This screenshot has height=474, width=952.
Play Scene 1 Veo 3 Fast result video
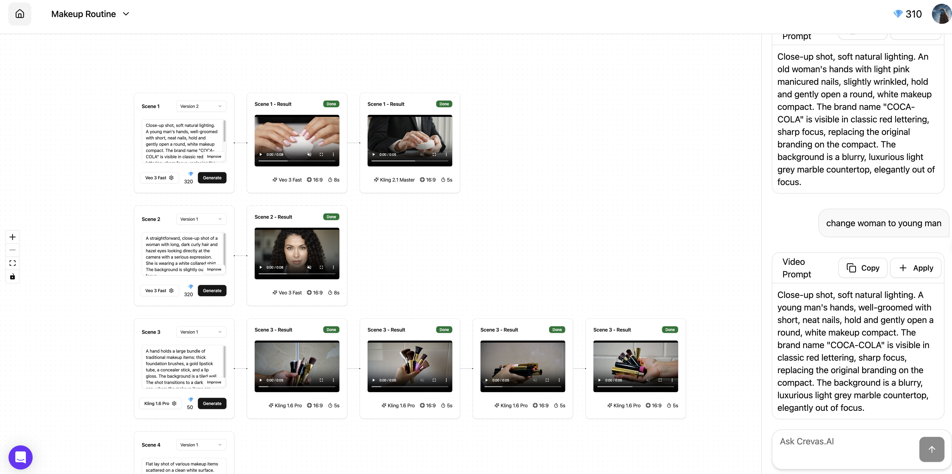pos(260,154)
